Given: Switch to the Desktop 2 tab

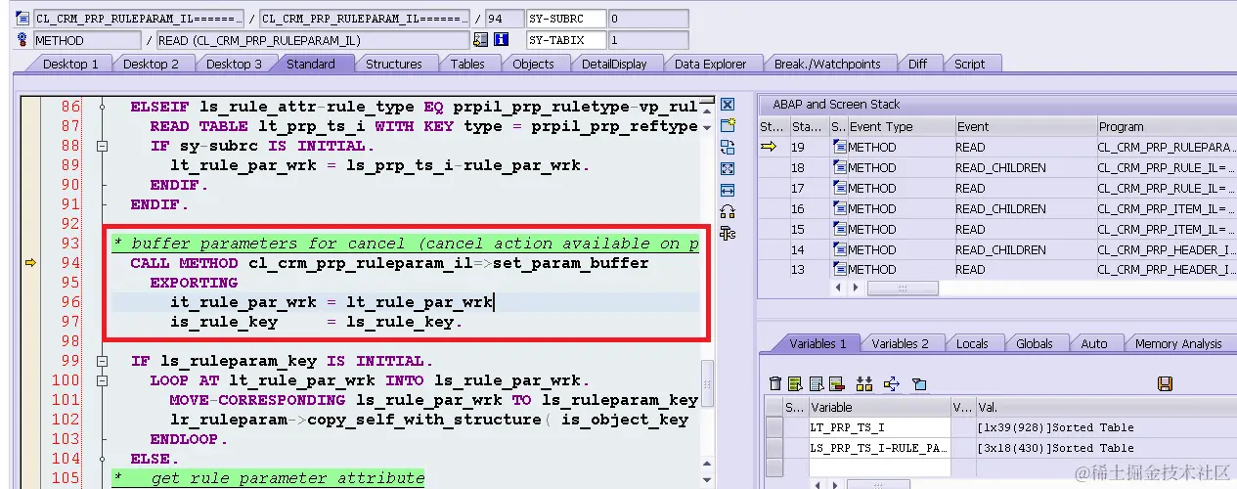Looking at the screenshot, I should click(x=151, y=64).
